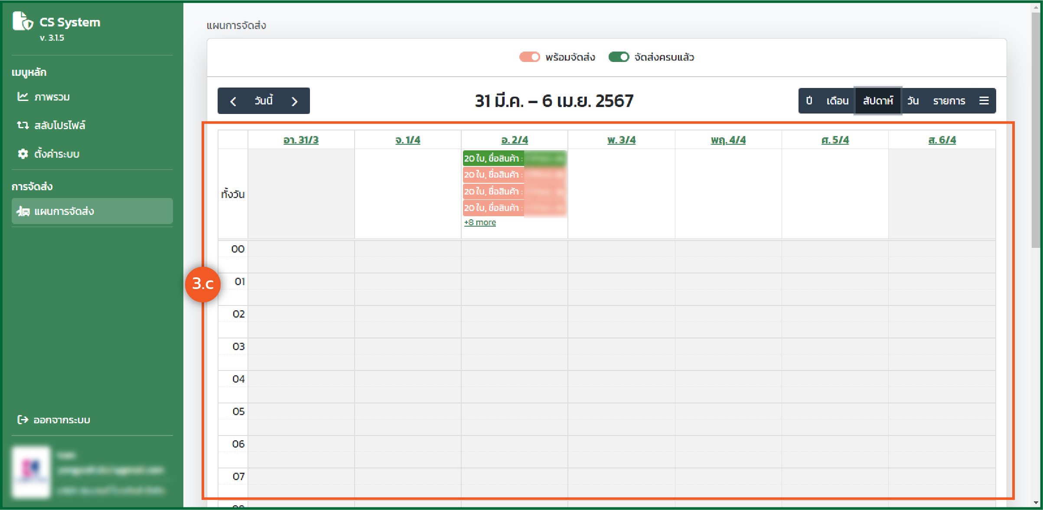Open the hamburger menu in view toolbar

[x=984, y=101]
